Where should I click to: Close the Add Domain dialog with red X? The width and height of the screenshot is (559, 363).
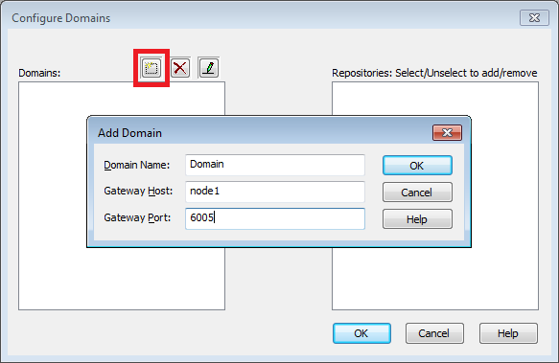tap(447, 133)
